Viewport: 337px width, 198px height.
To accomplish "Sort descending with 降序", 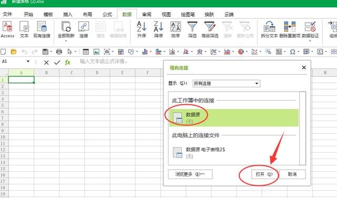I will (158, 29).
